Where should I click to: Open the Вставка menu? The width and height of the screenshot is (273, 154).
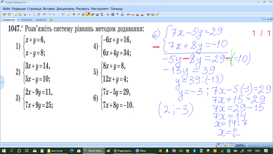click(49, 9)
